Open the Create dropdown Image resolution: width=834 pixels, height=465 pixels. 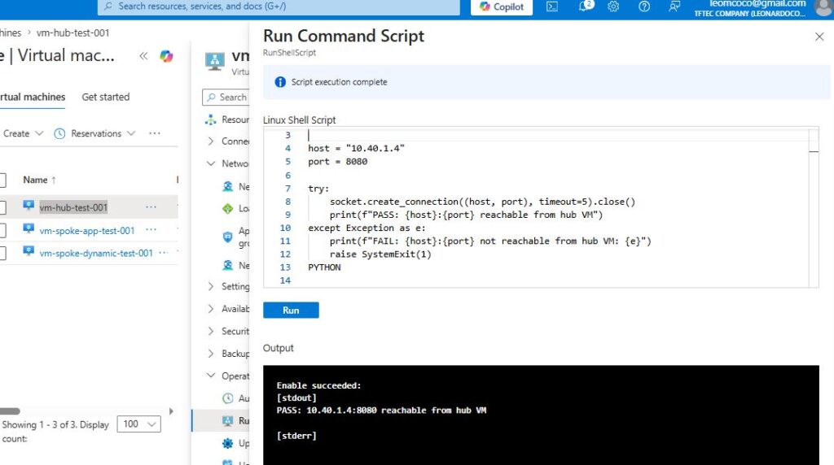pos(23,133)
